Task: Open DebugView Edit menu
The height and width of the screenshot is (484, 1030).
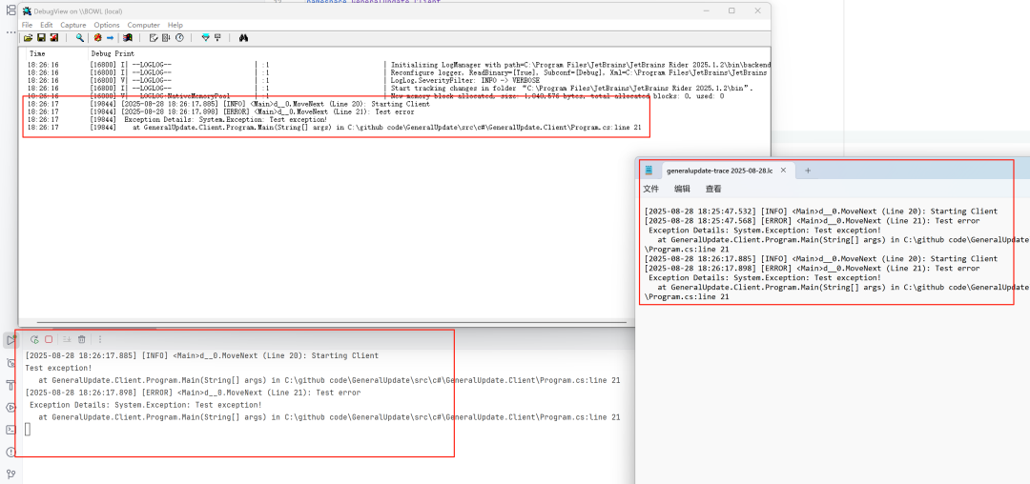Action: (47, 25)
